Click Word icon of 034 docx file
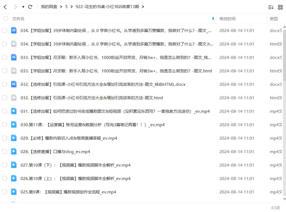Image resolution: width=286 pixels, height=212 pixels. (x=14, y=30)
